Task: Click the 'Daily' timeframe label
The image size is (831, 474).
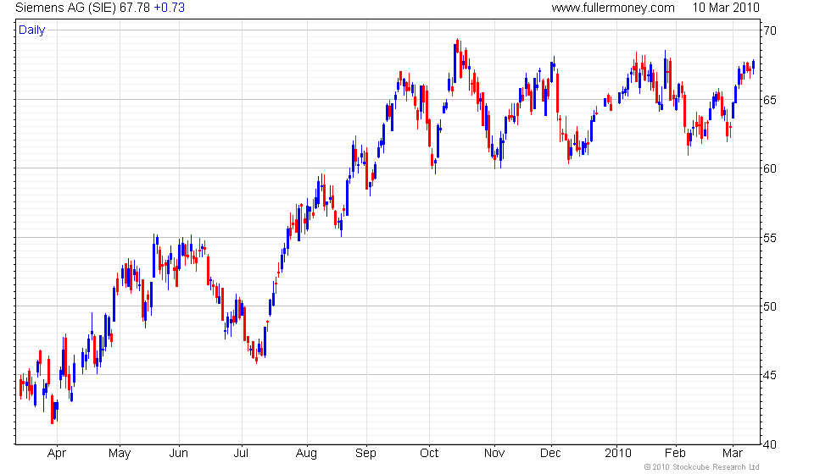Action: (x=32, y=30)
